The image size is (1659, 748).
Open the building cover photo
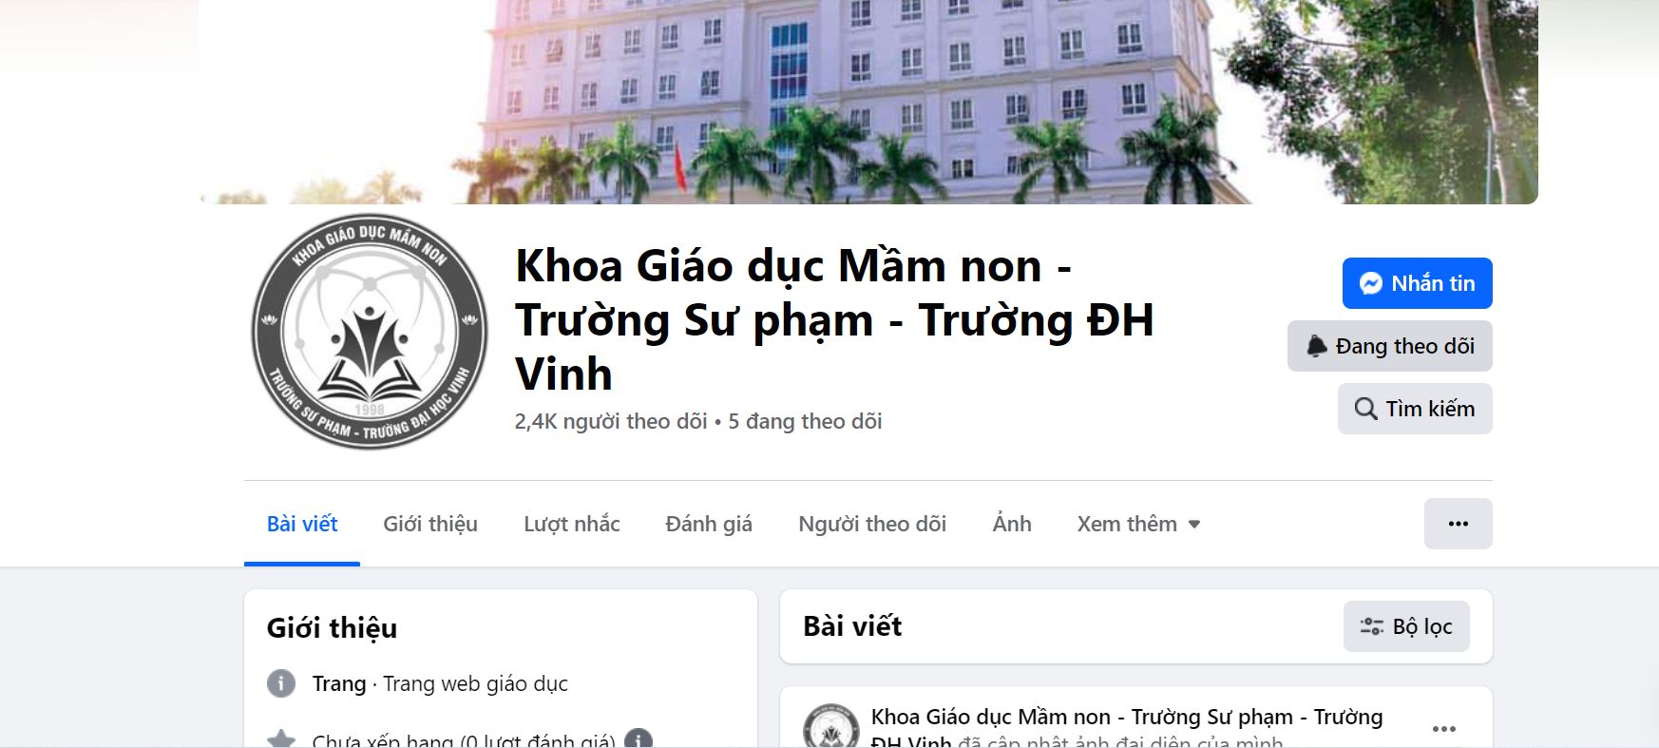(868, 102)
